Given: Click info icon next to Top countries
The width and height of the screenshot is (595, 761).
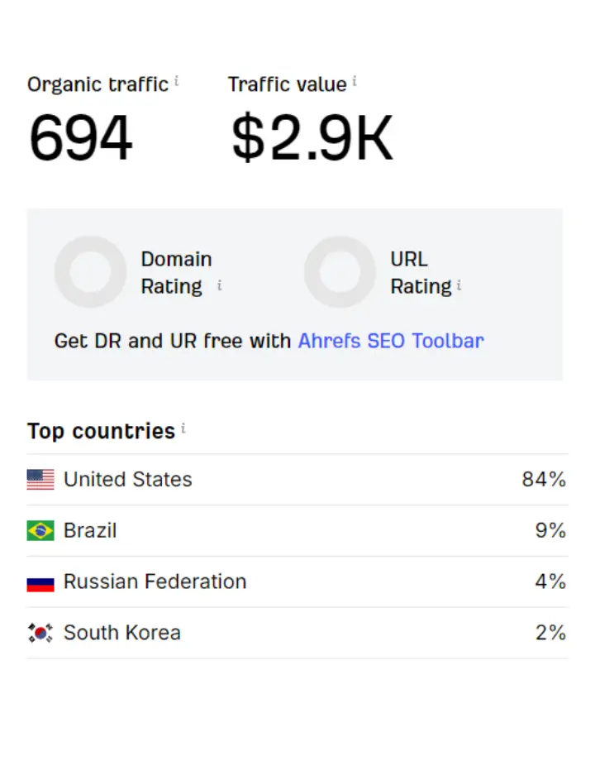Looking at the screenshot, I should 183,429.
